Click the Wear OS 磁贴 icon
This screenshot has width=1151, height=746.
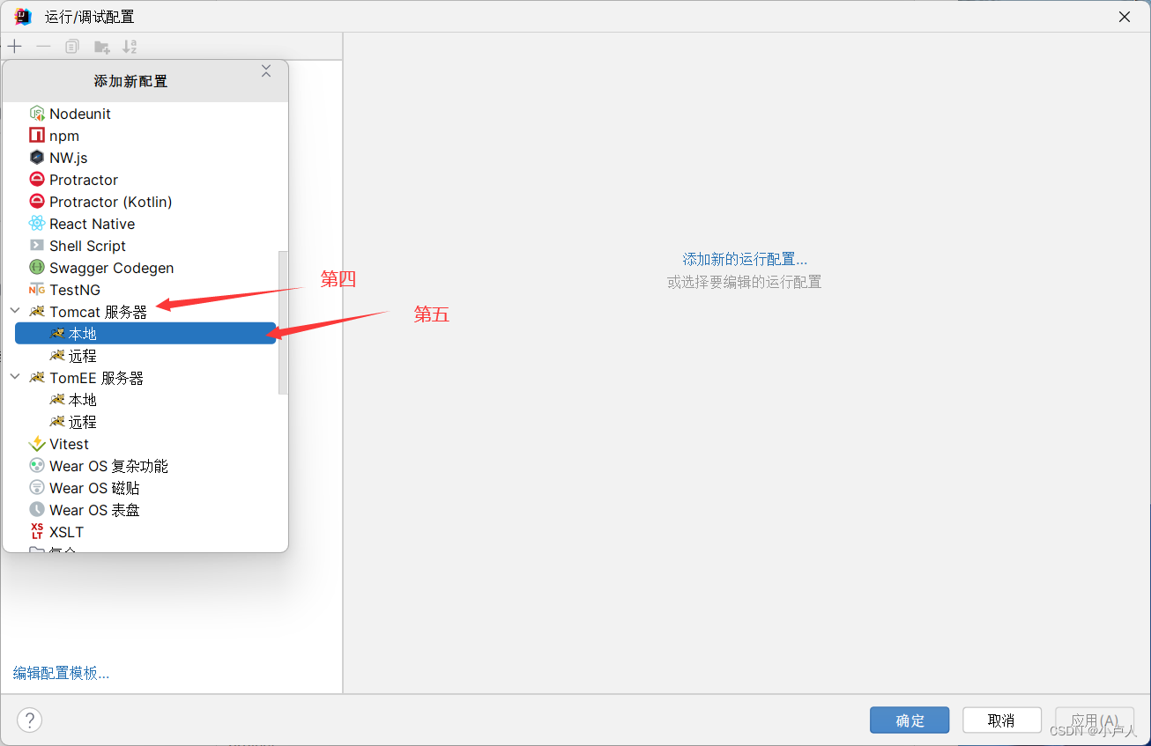tap(37, 488)
